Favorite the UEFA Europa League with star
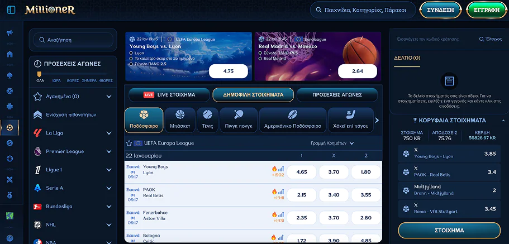Viewport: 509px width, 244px height. [129, 143]
